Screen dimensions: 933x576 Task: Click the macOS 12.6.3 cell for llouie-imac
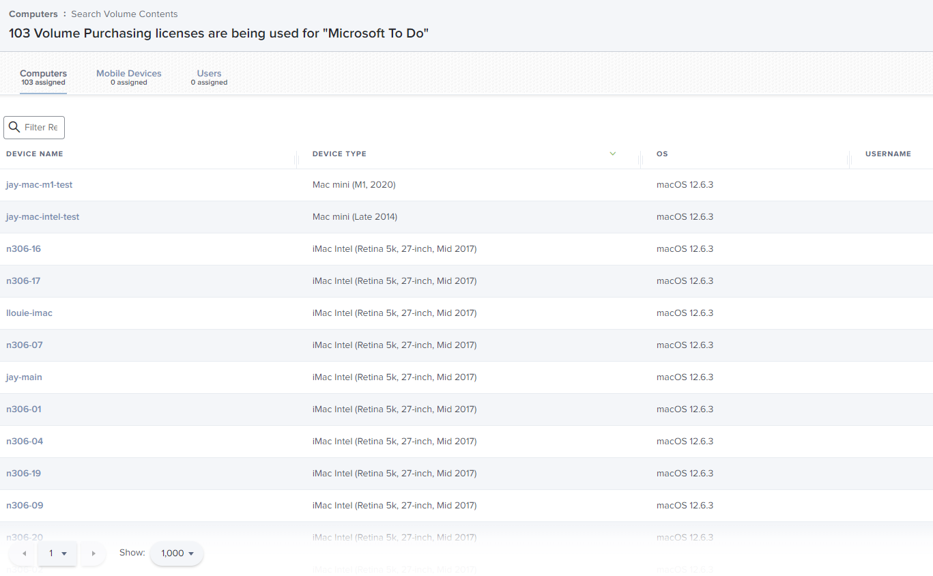pyautogui.click(x=685, y=313)
